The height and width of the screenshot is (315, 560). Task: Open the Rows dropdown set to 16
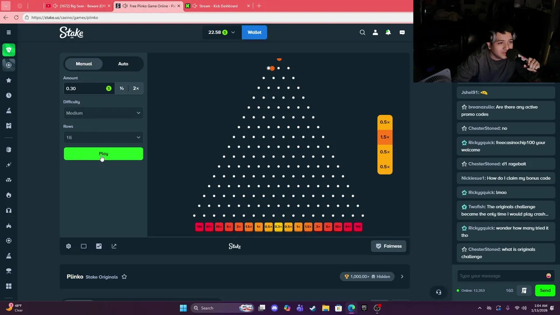click(103, 137)
